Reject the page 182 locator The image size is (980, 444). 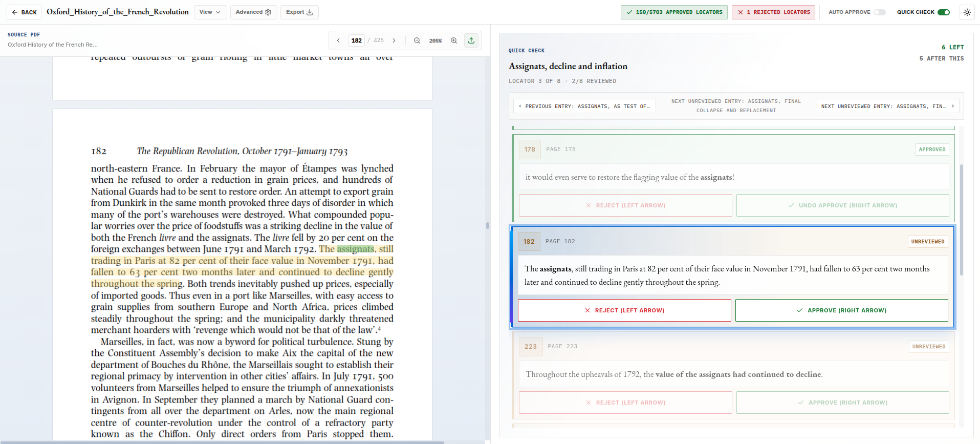[624, 310]
